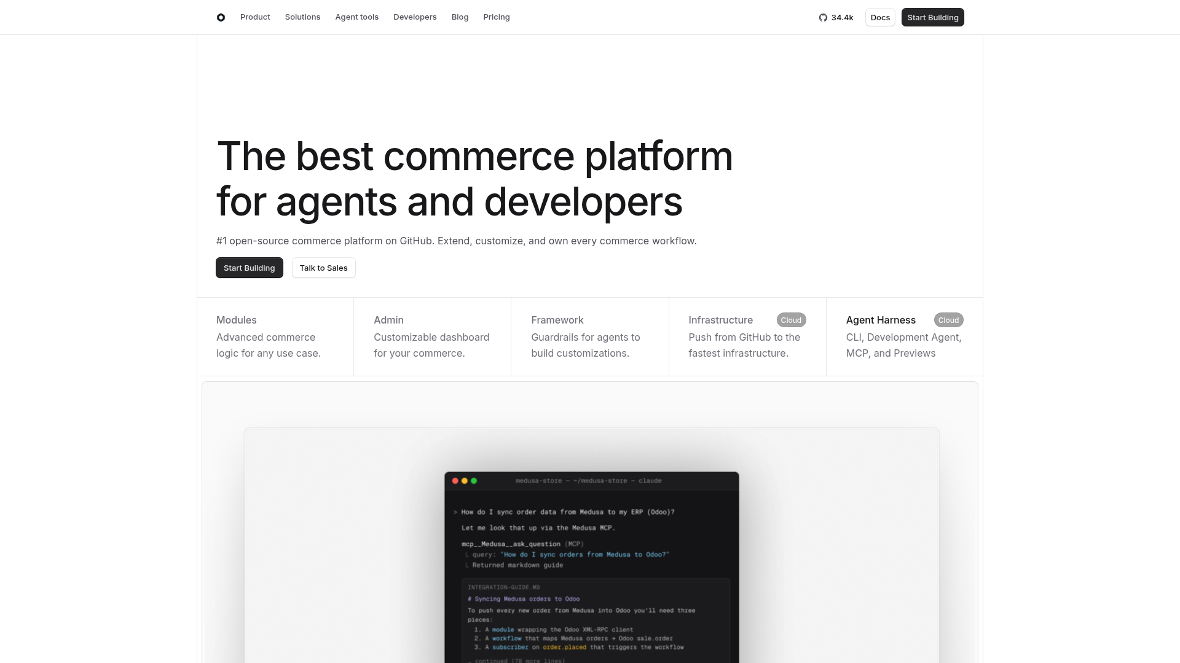The width and height of the screenshot is (1180, 663).
Task: Click the Docs button
Action: [x=880, y=17]
